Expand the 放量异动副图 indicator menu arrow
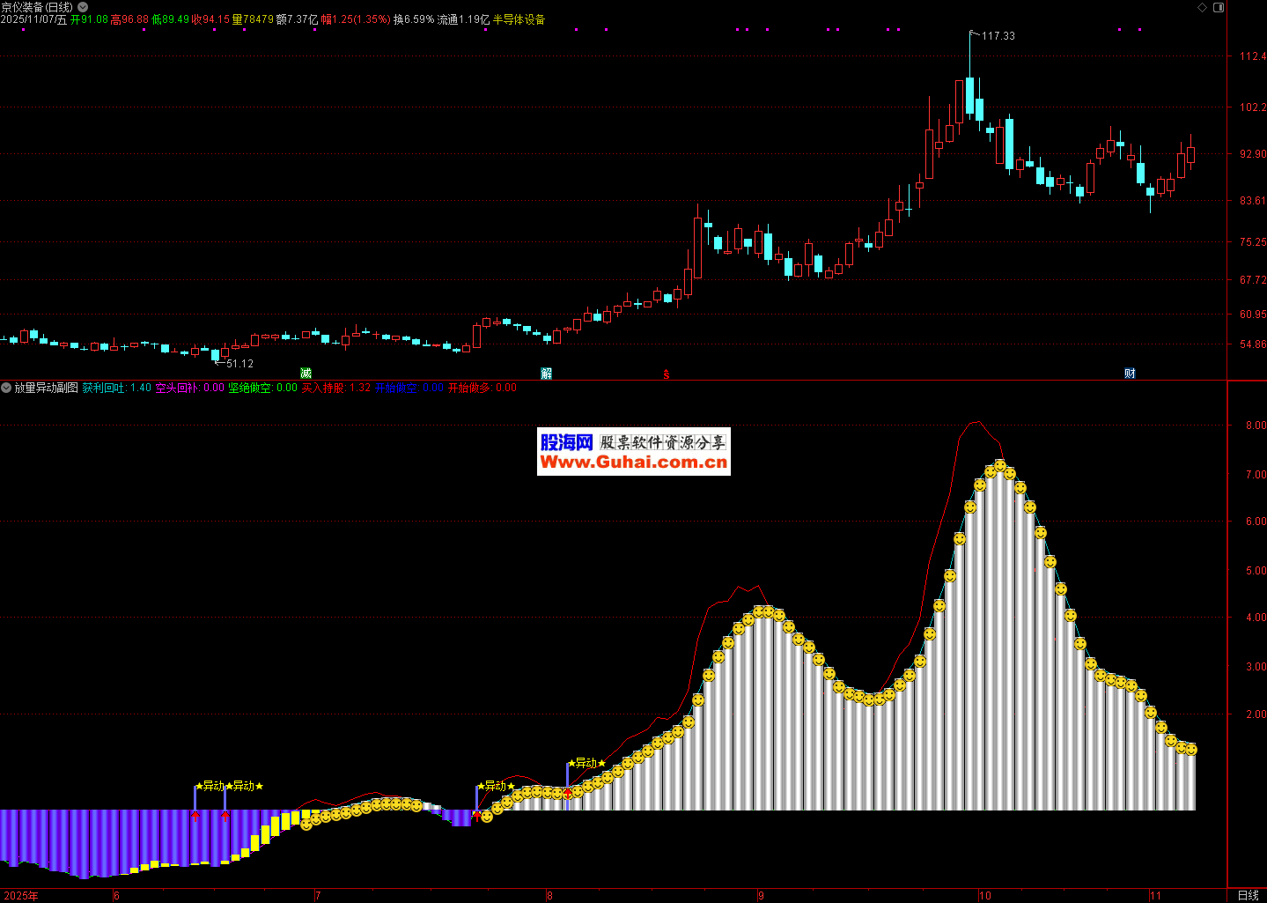 (x=6, y=388)
